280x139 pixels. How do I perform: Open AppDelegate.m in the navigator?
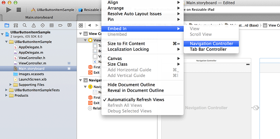pos(31,52)
